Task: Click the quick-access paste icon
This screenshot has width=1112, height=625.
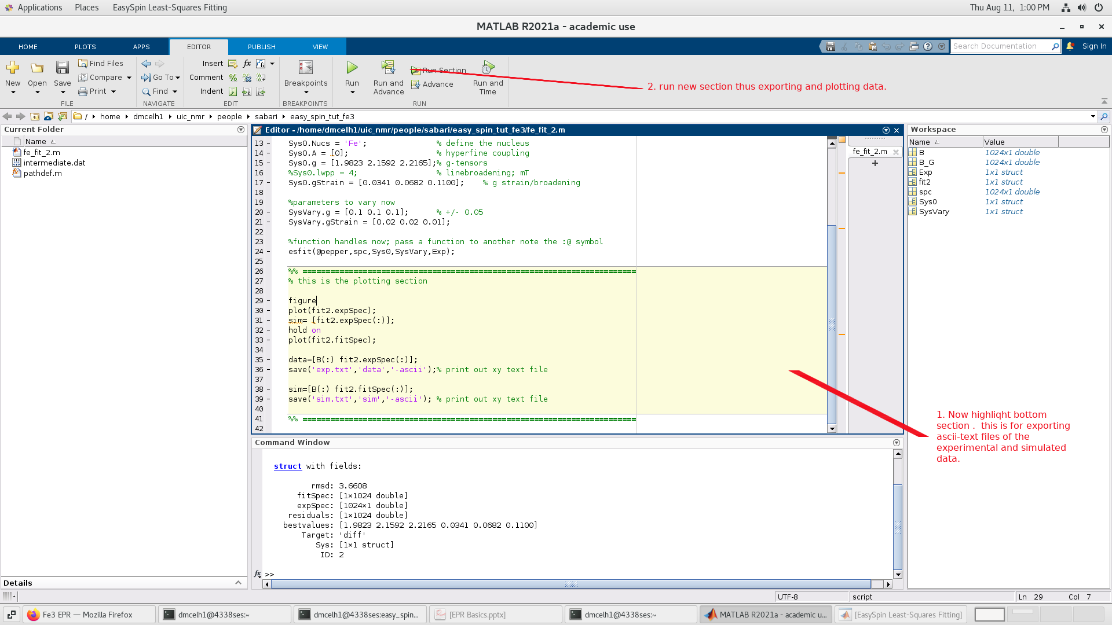Action: coord(872,46)
